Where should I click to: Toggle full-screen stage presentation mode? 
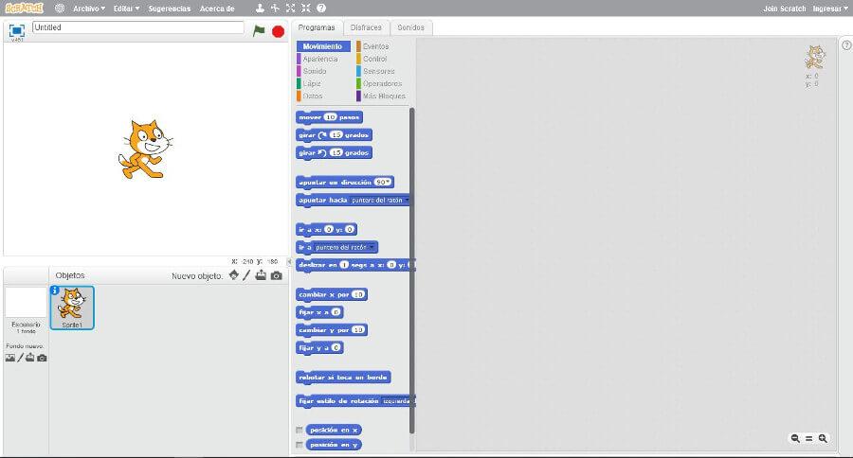[x=16, y=29]
